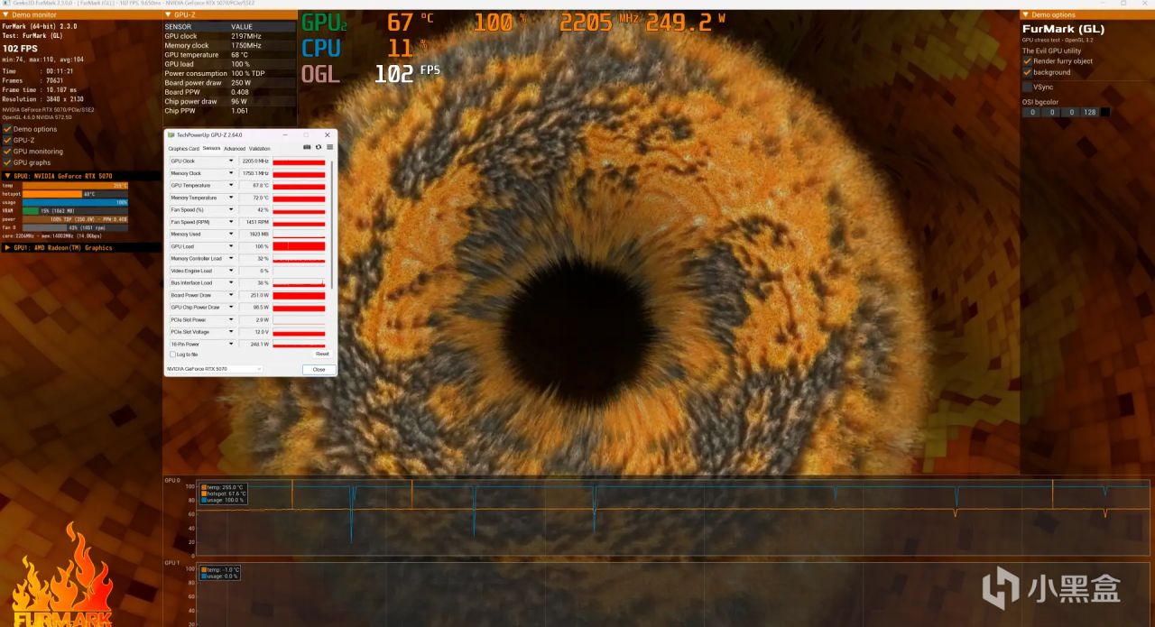Click the GPU Load red graph
The height and width of the screenshot is (627, 1155).
(299, 246)
